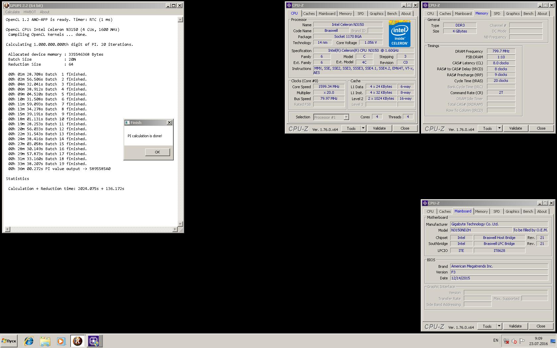Click Validate in the Memory CPU-Z window
Viewport: 557px width, 348px height.
tap(516, 129)
